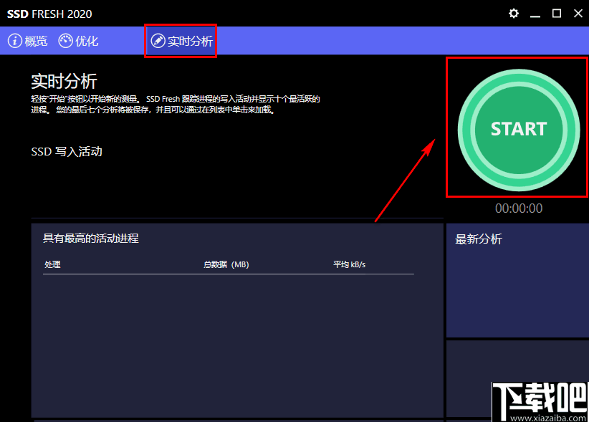Viewport: 589px width, 422px height.
Task: Open settings with the gear icon
Action: coord(514,13)
